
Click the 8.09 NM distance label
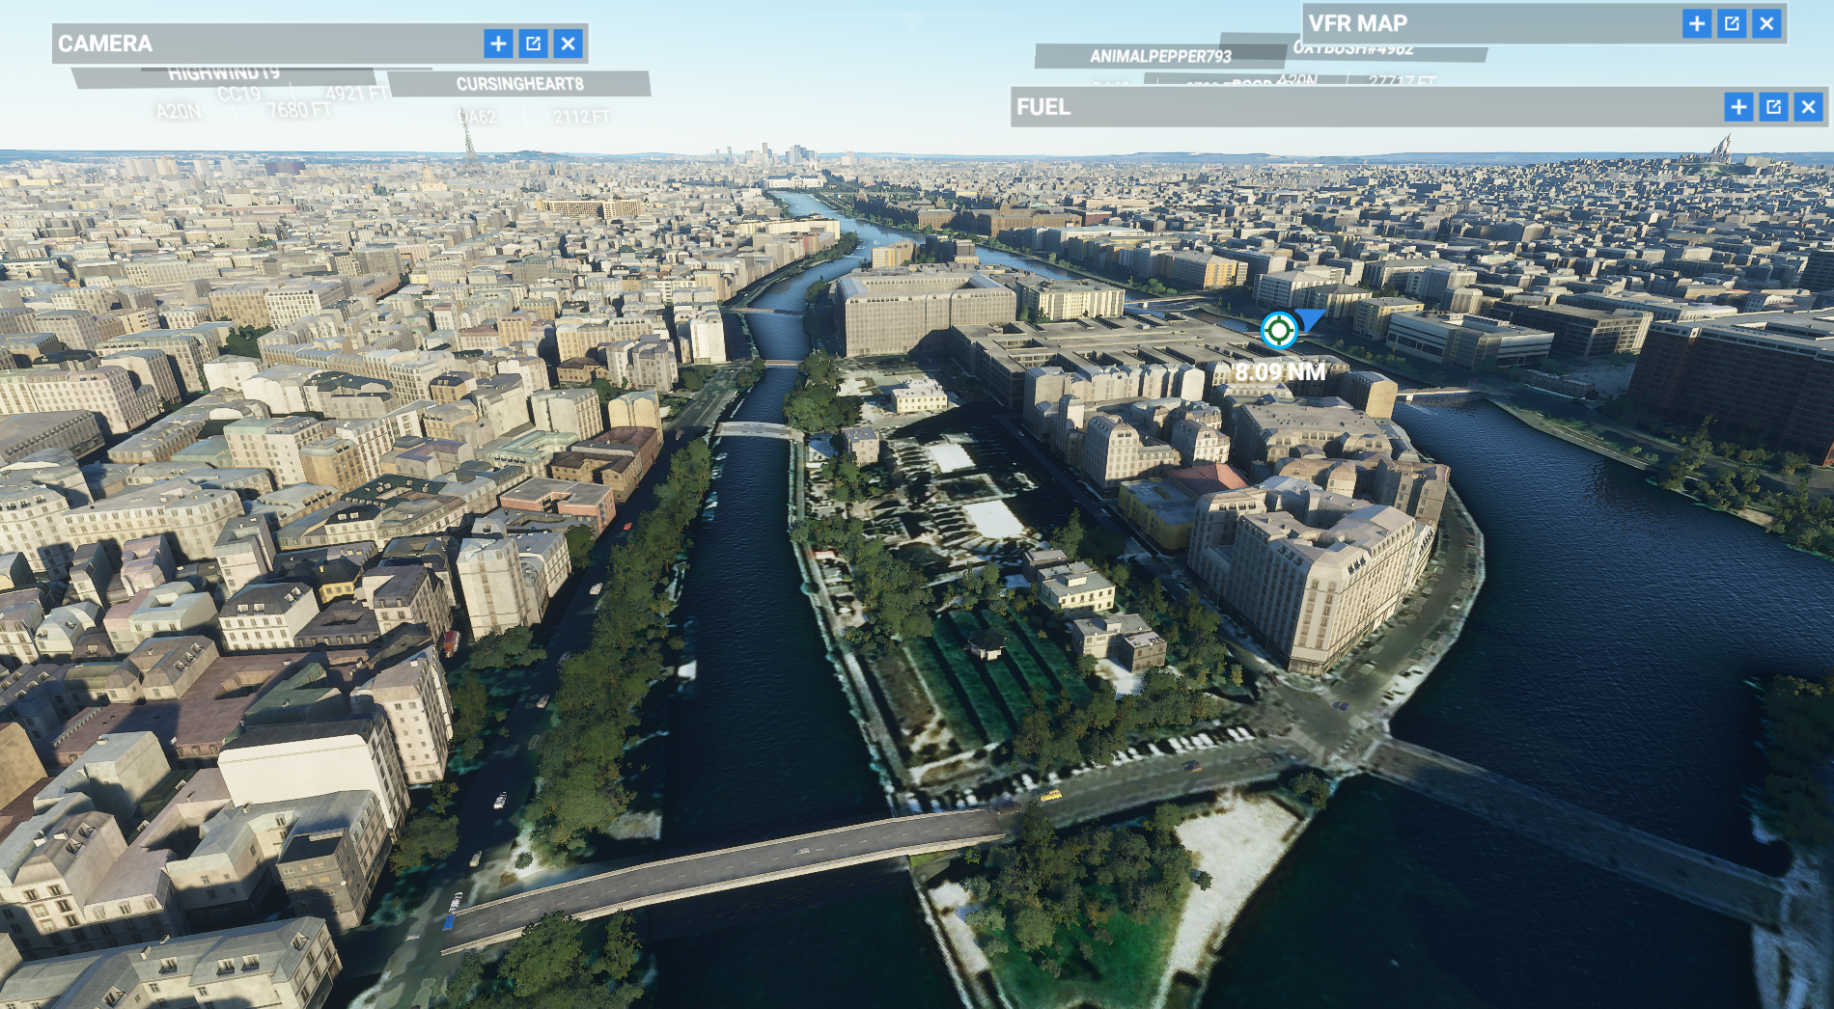(x=1280, y=372)
